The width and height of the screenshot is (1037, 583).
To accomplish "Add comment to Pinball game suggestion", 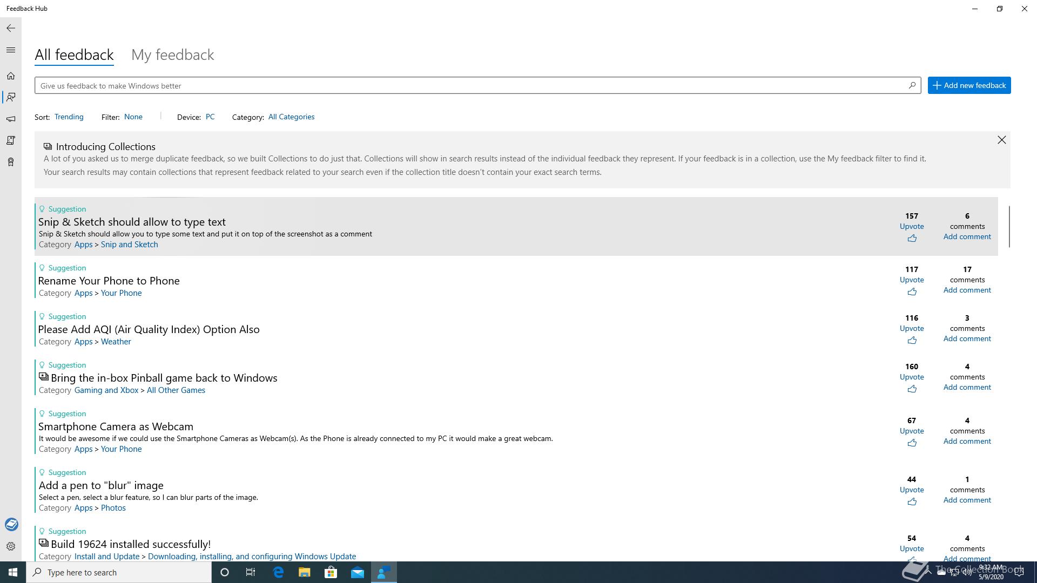I will coord(967,387).
